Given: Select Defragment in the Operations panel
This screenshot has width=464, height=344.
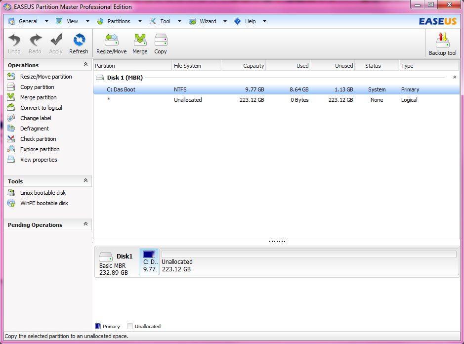Looking at the screenshot, I should 34,129.
